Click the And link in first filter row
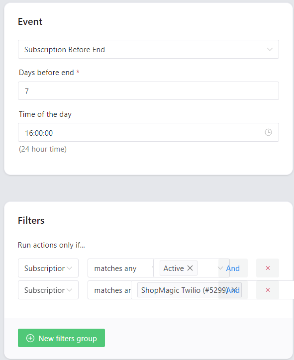 click(x=233, y=268)
